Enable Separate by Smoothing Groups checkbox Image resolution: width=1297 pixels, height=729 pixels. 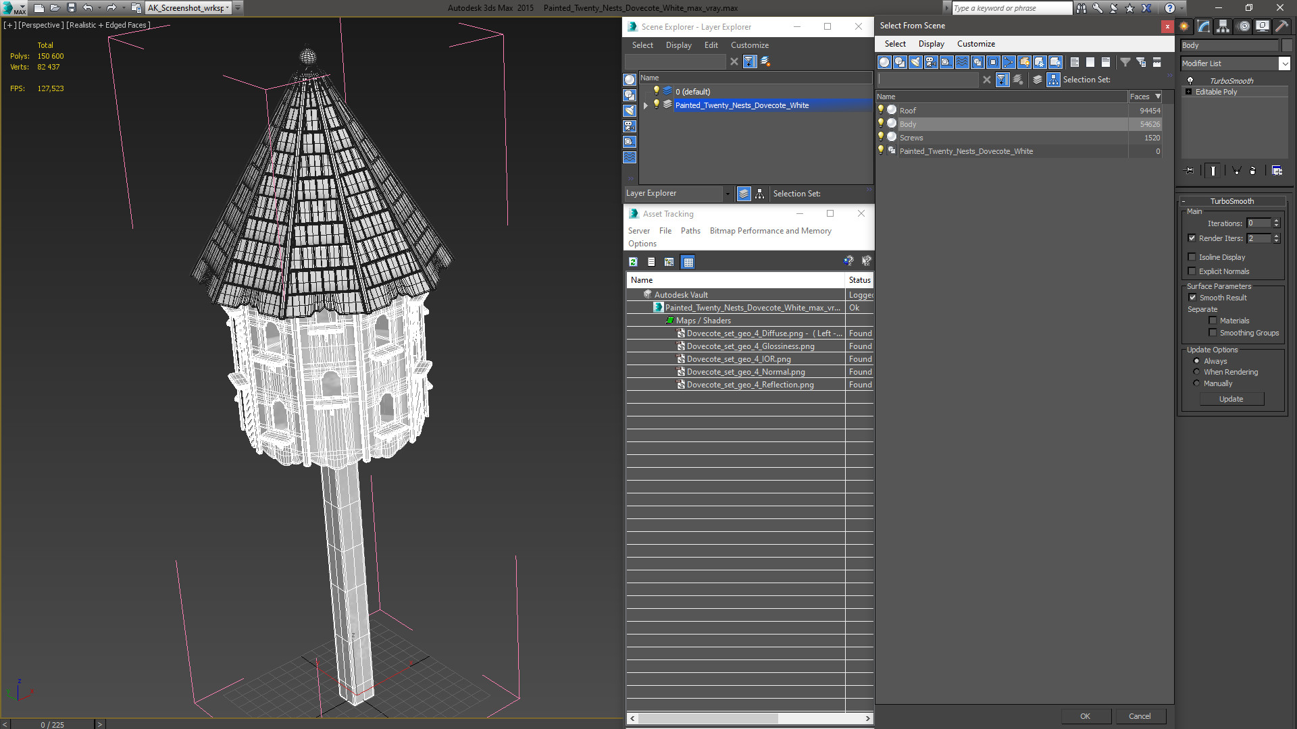1213,333
